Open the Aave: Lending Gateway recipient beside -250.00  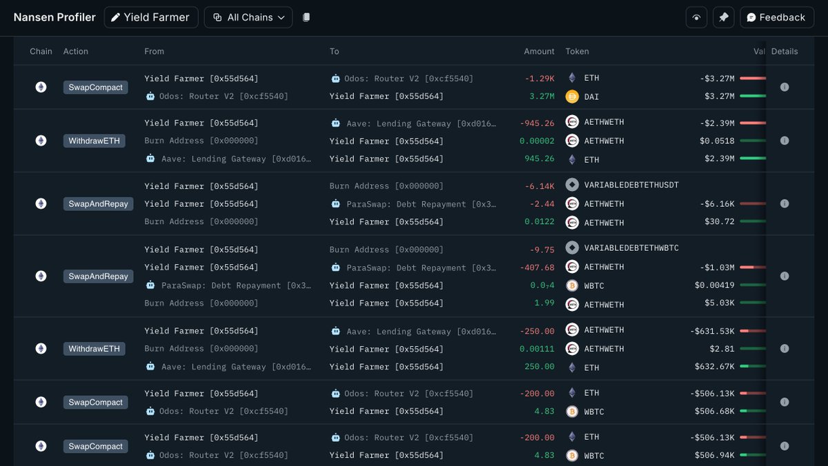pos(413,332)
